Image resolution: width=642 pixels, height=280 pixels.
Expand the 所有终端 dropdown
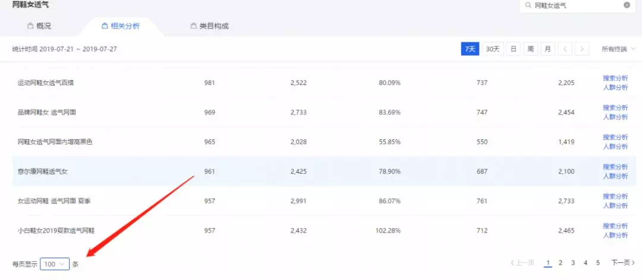pyautogui.click(x=618, y=49)
